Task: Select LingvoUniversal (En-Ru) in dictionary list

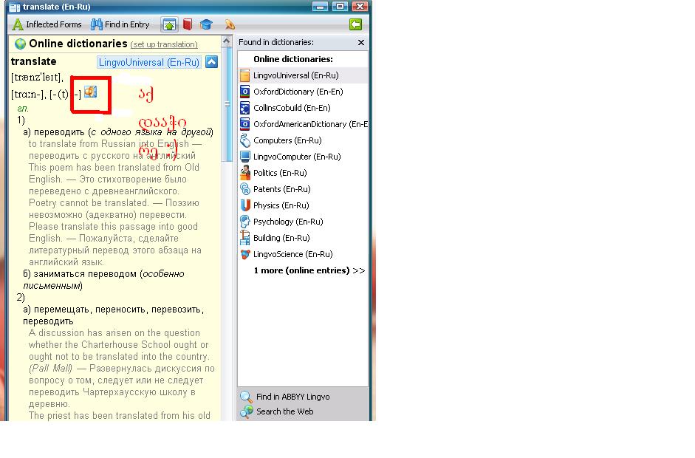Action: [x=303, y=75]
